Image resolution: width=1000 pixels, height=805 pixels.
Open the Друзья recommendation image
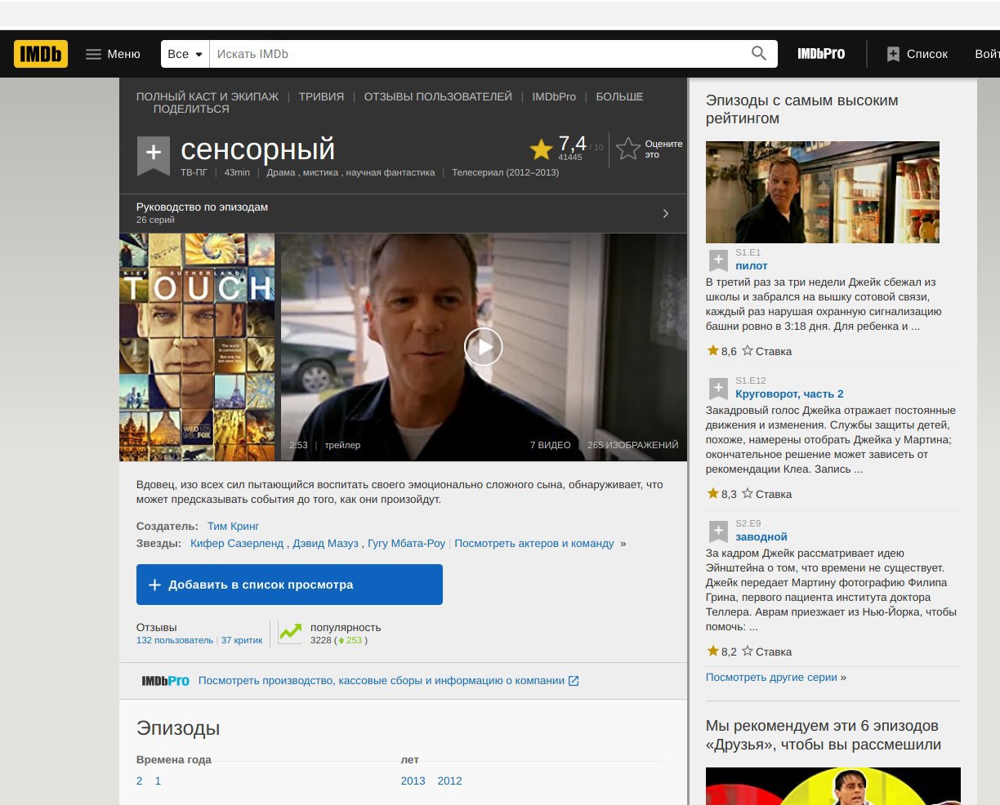tap(833, 786)
